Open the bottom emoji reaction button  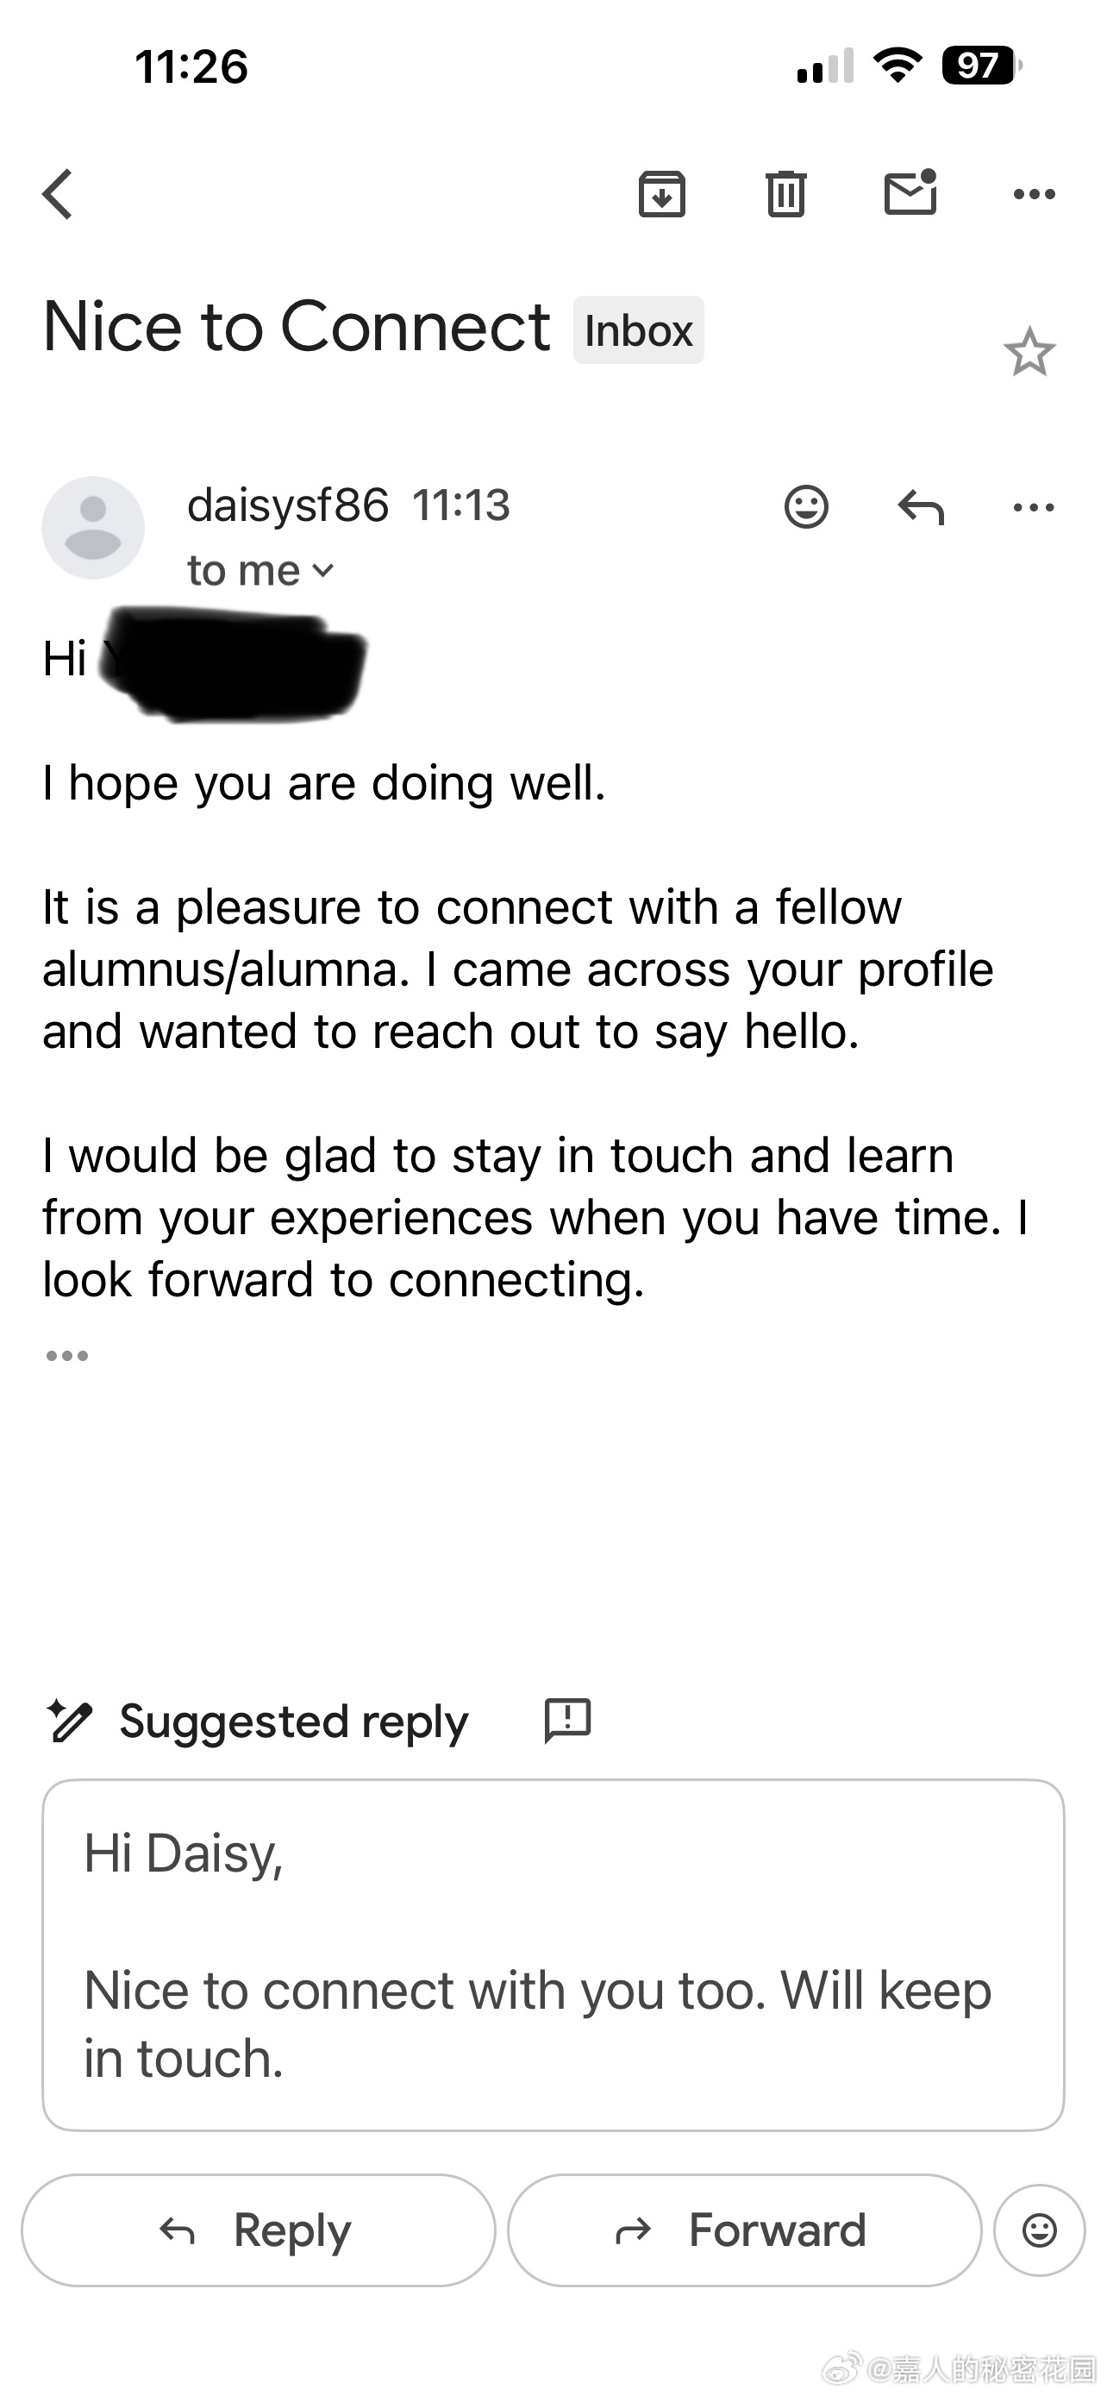point(1039,2230)
